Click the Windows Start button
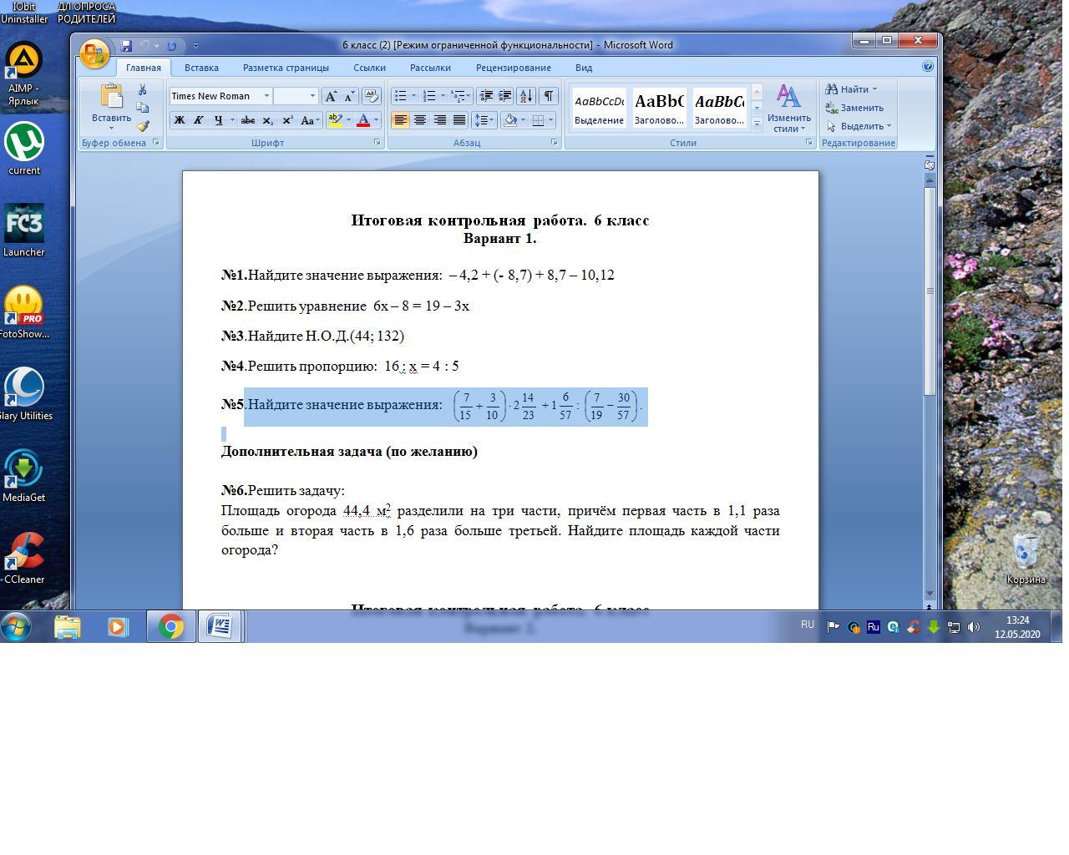Viewport: 1069px width, 855px height. click(17, 626)
